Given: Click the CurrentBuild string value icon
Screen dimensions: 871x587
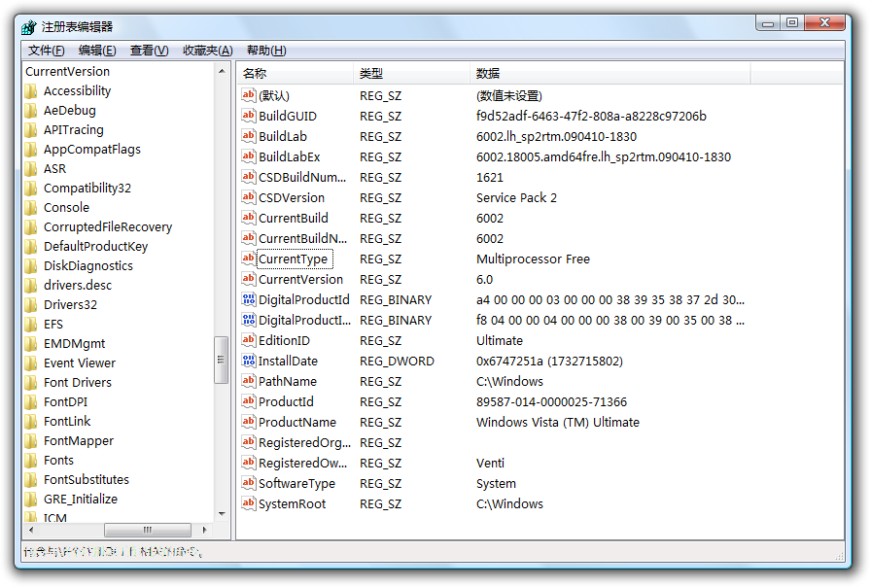Looking at the screenshot, I should (248, 218).
